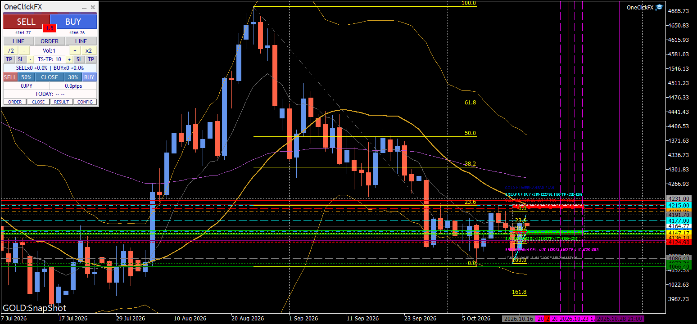
Task: Increase volume with plus beside Vol:1
Action: point(75,50)
